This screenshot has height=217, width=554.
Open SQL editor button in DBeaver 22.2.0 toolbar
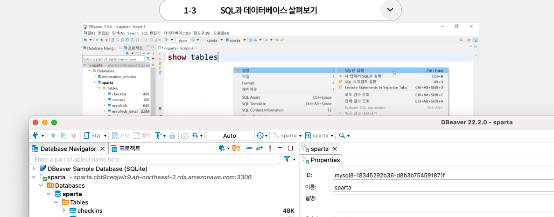click(x=93, y=136)
